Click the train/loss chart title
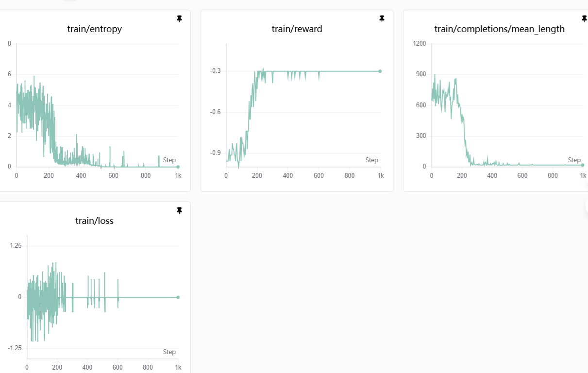The width and height of the screenshot is (588, 373). [95, 221]
